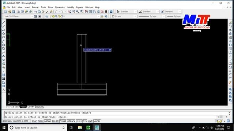234x131 pixels.
Task: Select the Move tool in modify toolbar
Action: 230,41
